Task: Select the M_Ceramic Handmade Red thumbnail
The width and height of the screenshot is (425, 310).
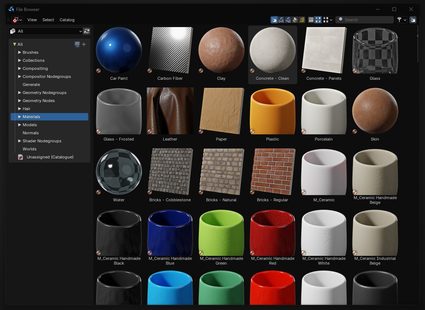Action: [272, 232]
